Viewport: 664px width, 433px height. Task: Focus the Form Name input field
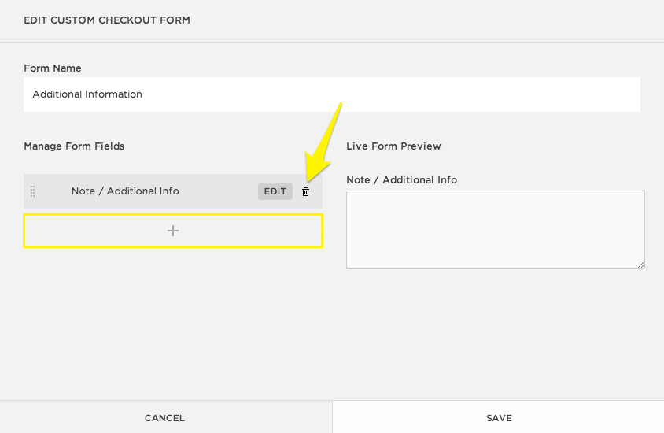point(331,94)
